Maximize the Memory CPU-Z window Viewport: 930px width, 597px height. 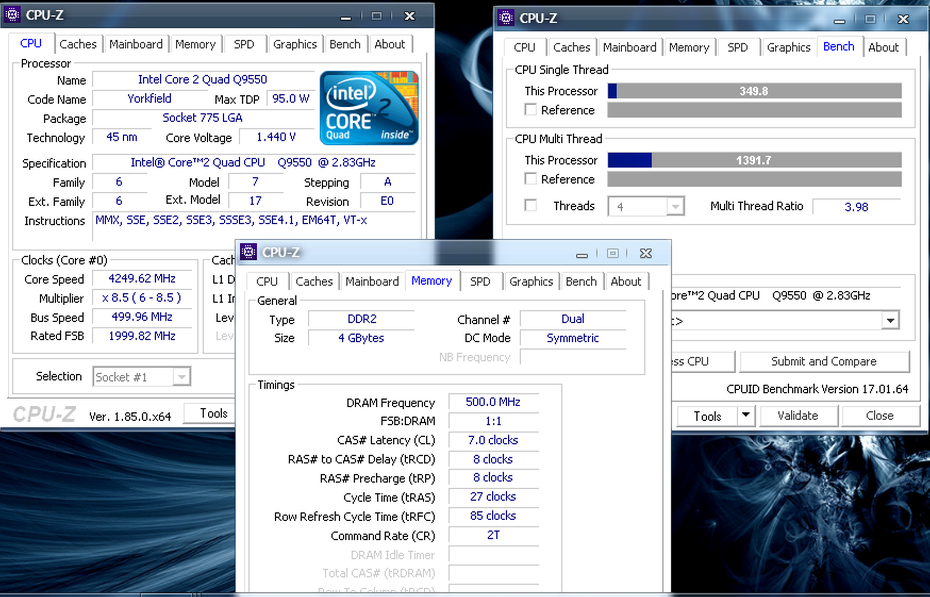click(613, 253)
